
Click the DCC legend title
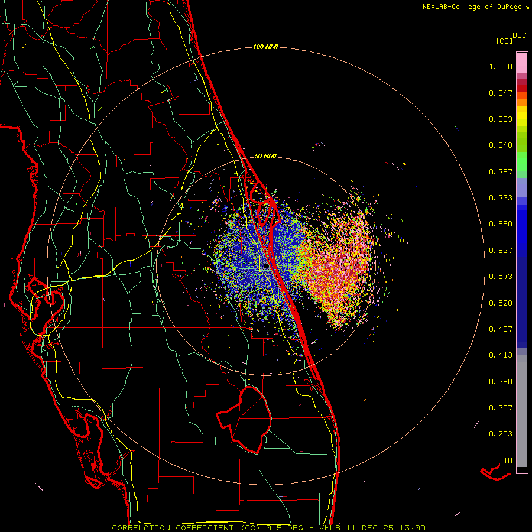click(x=520, y=35)
